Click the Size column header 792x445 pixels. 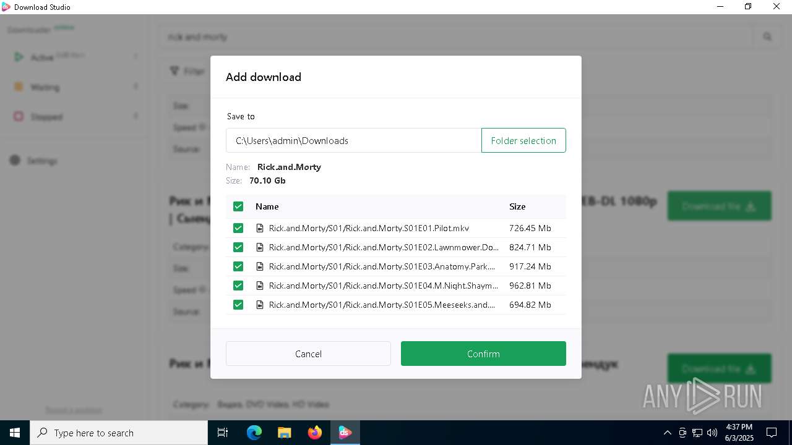click(x=517, y=206)
